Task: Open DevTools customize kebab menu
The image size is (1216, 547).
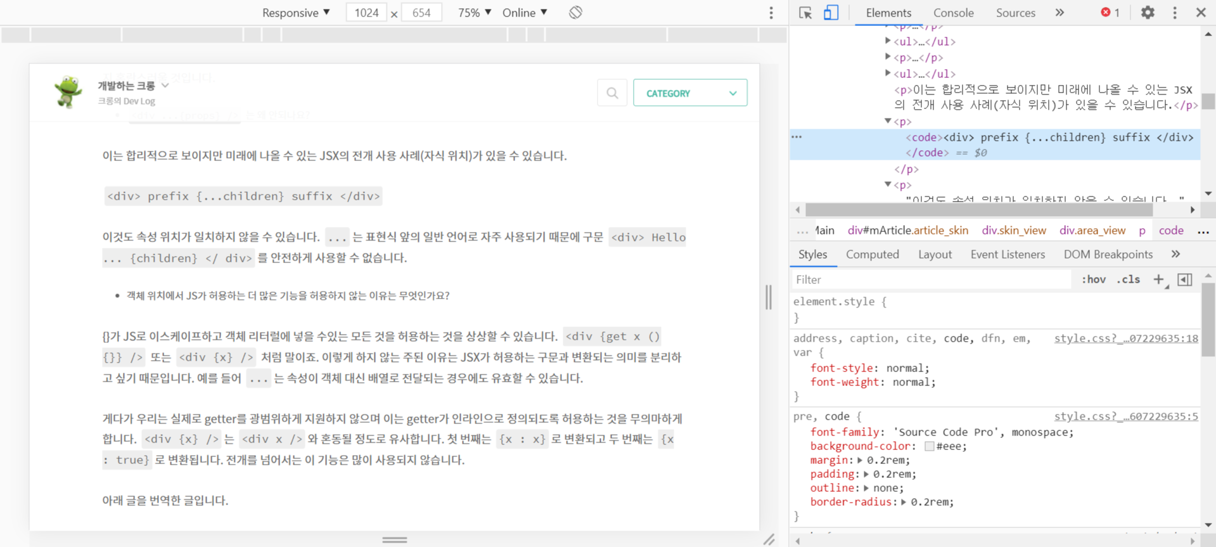Action: pos(1175,13)
